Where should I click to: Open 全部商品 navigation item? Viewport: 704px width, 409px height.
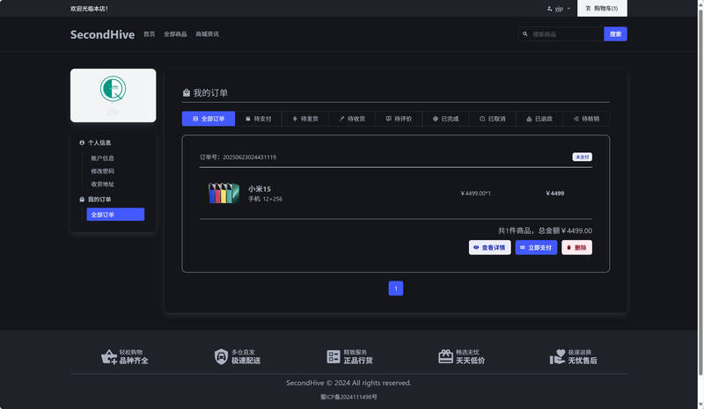(175, 34)
